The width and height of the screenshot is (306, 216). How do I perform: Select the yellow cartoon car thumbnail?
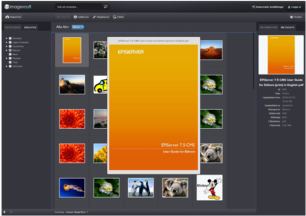click(100, 85)
